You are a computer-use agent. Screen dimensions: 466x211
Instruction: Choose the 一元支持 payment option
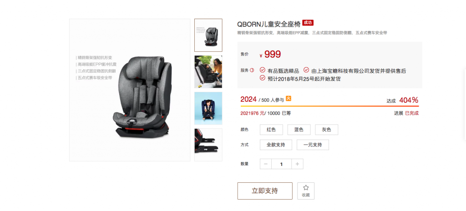pos(313,145)
